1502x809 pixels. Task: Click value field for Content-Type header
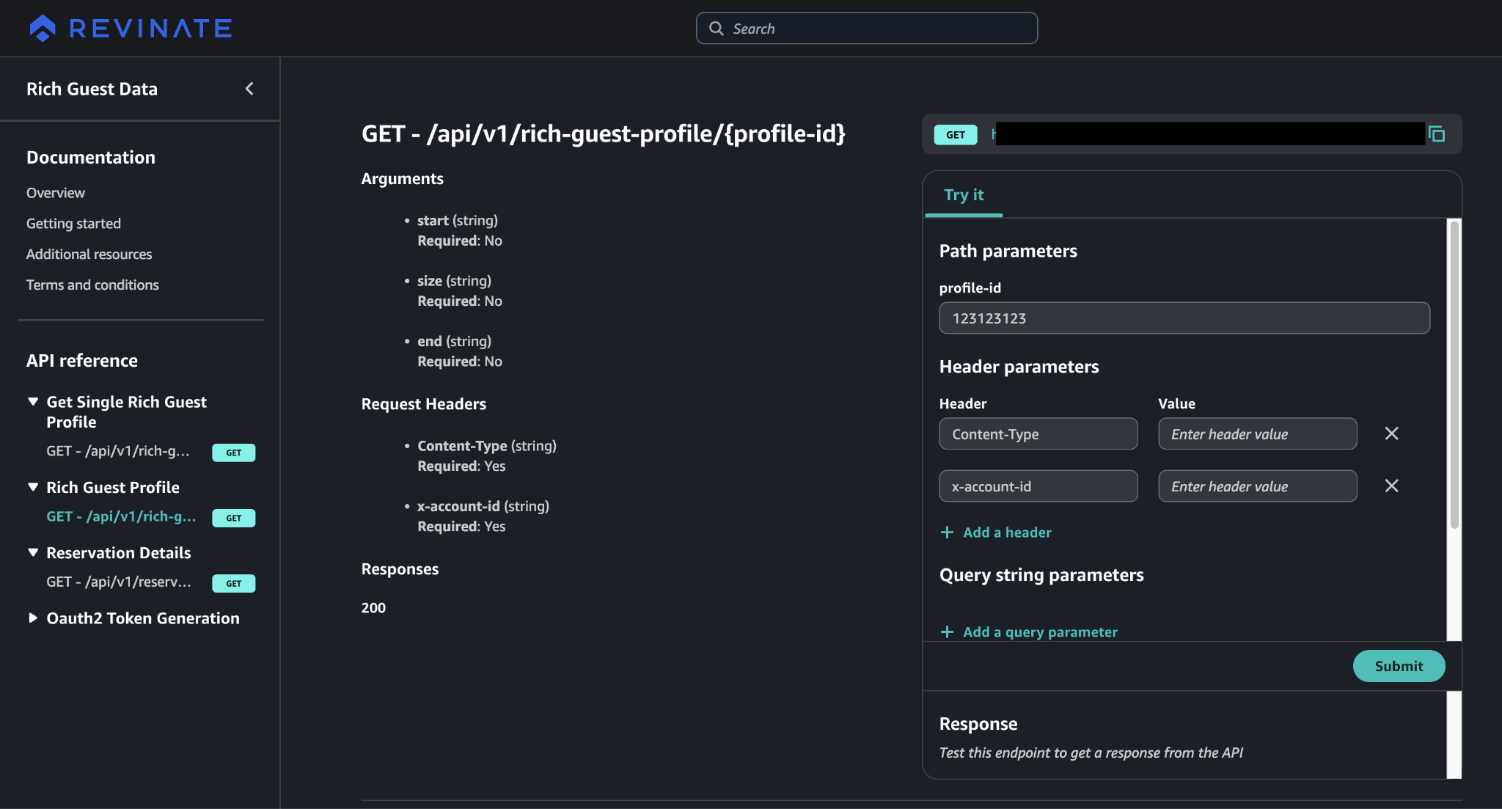click(x=1258, y=433)
